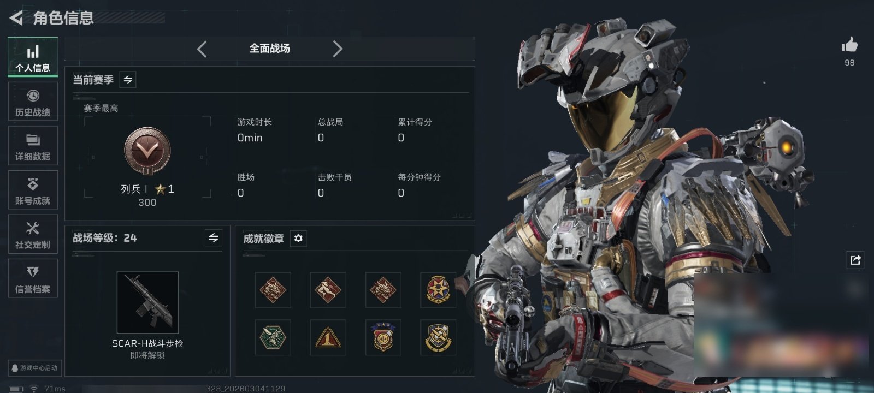Select the 详细数据 sidebar icon
The height and width of the screenshot is (393, 874).
pyautogui.click(x=33, y=146)
